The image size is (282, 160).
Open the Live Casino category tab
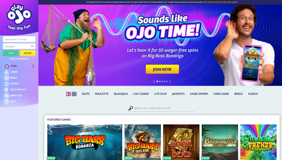click(141, 94)
